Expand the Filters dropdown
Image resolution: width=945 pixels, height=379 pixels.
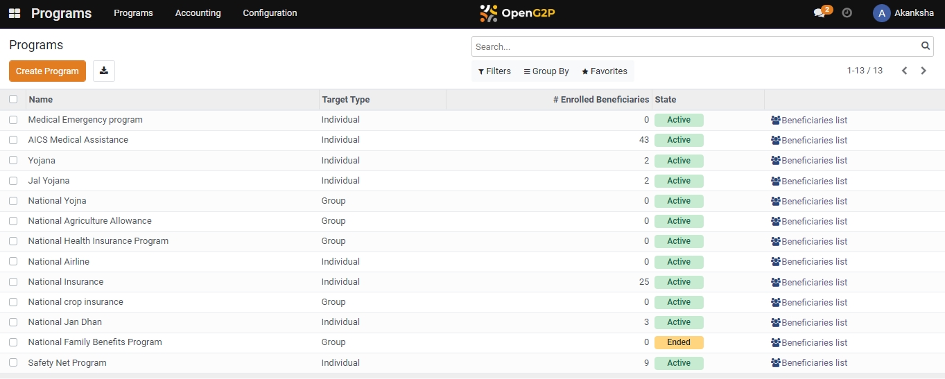(x=494, y=71)
